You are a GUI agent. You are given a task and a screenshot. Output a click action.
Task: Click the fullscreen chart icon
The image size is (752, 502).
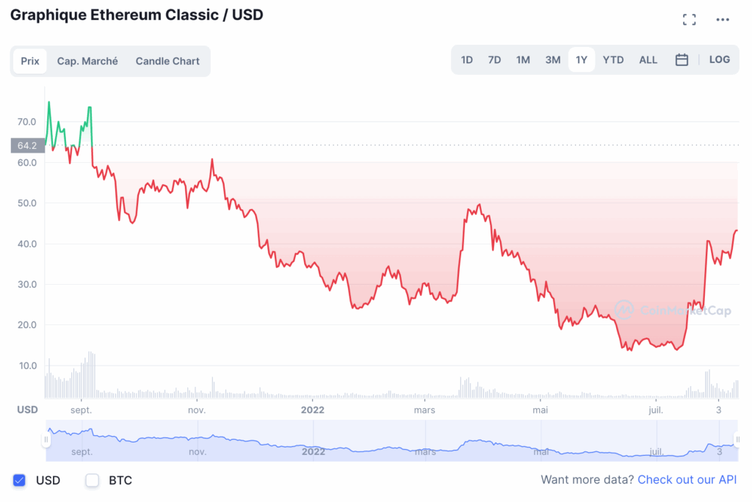[689, 20]
